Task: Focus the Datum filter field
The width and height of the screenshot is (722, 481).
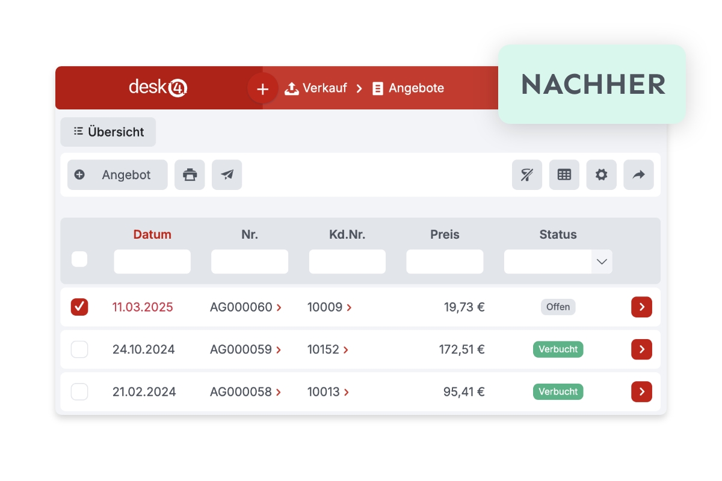Action: click(152, 262)
